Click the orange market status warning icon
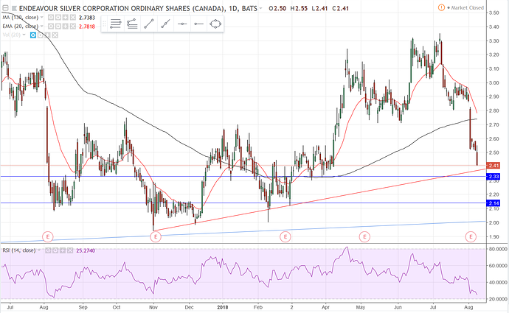 click(x=441, y=7)
